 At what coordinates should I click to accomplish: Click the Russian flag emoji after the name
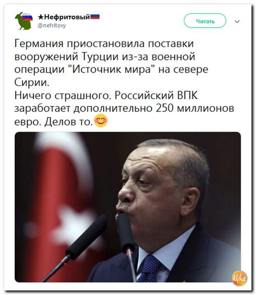pyautogui.click(x=95, y=17)
